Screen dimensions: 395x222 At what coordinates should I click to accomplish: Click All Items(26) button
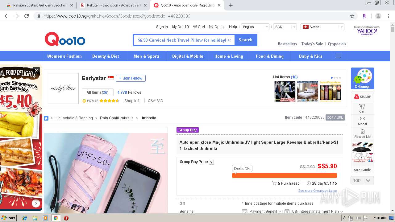98,92
